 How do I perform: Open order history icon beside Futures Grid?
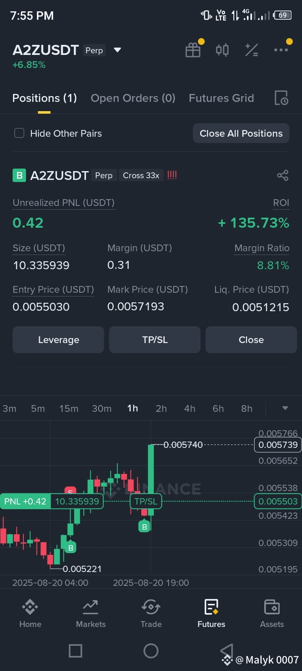point(281,98)
